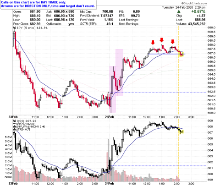The width and height of the screenshot is (220, 186).
Task: Click the 688.0 price axis label
Action: (x=211, y=45)
